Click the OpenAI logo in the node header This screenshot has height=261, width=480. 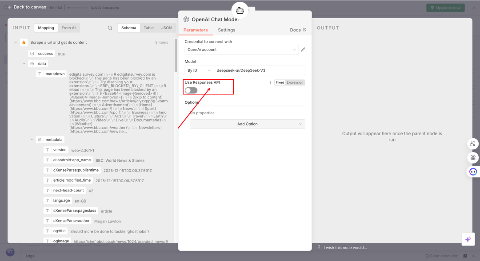[x=186, y=19]
